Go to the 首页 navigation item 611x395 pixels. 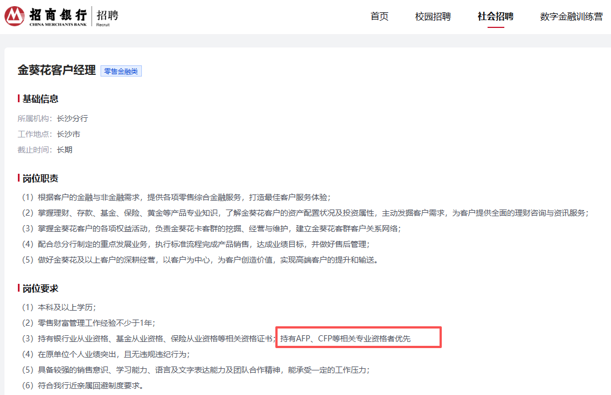coord(379,16)
